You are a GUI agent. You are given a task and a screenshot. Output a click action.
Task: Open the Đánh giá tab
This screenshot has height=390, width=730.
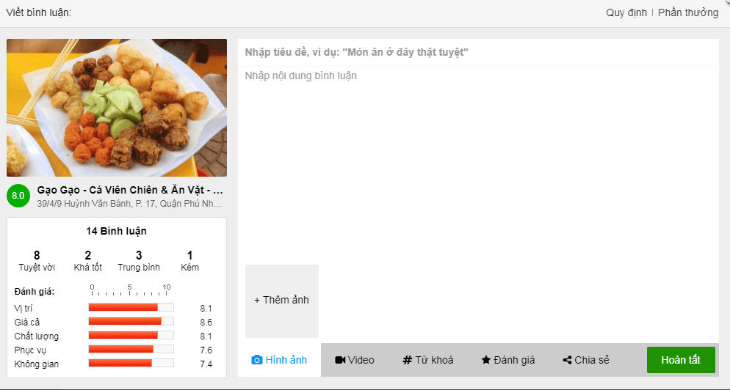[508, 360]
